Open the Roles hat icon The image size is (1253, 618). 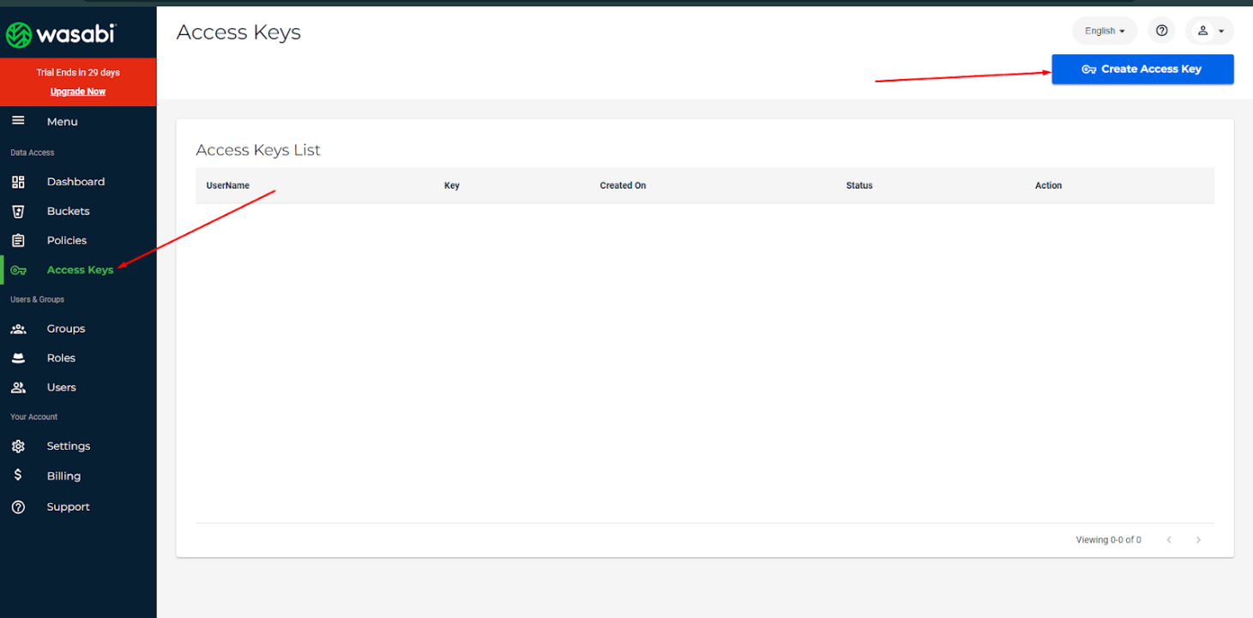[x=18, y=357]
